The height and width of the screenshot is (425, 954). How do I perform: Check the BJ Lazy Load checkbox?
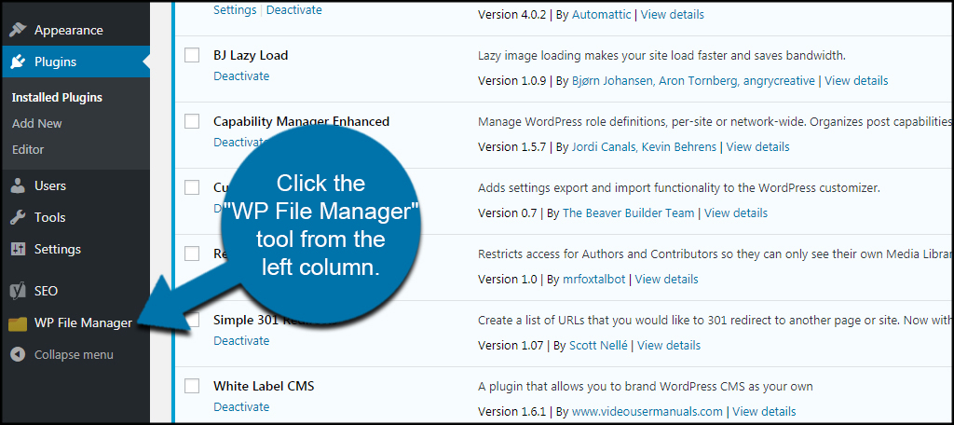[192, 55]
